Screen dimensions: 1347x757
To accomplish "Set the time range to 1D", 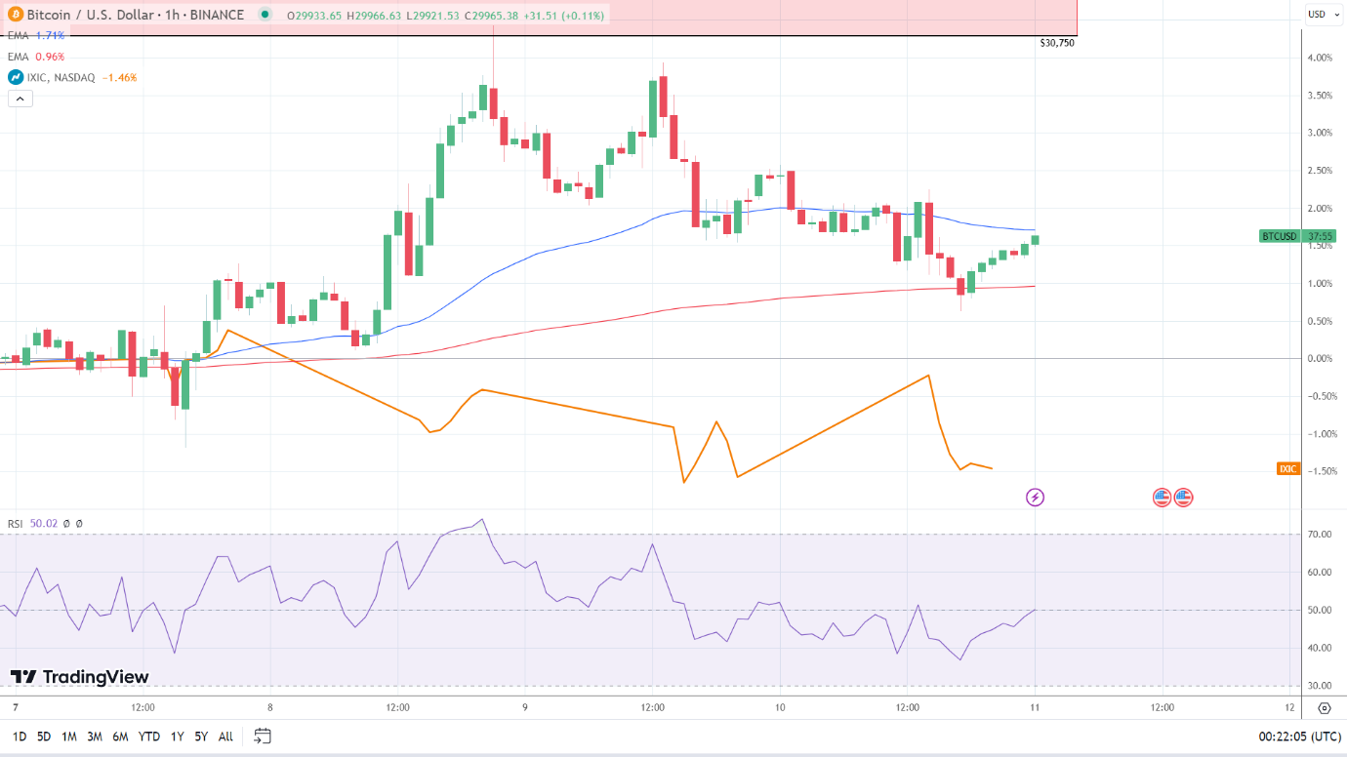I will tap(20, 737).
